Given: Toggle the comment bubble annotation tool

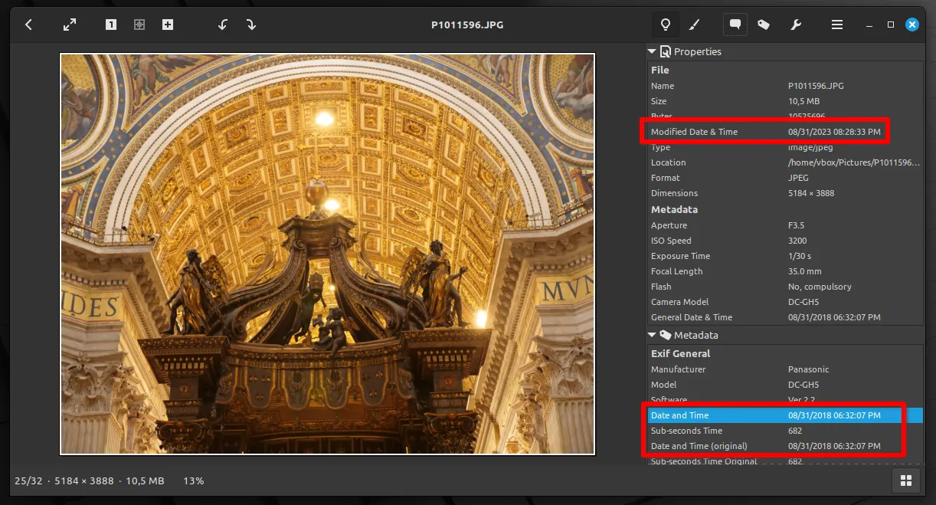Looking at the screenshot, I should tap(735, 24).
